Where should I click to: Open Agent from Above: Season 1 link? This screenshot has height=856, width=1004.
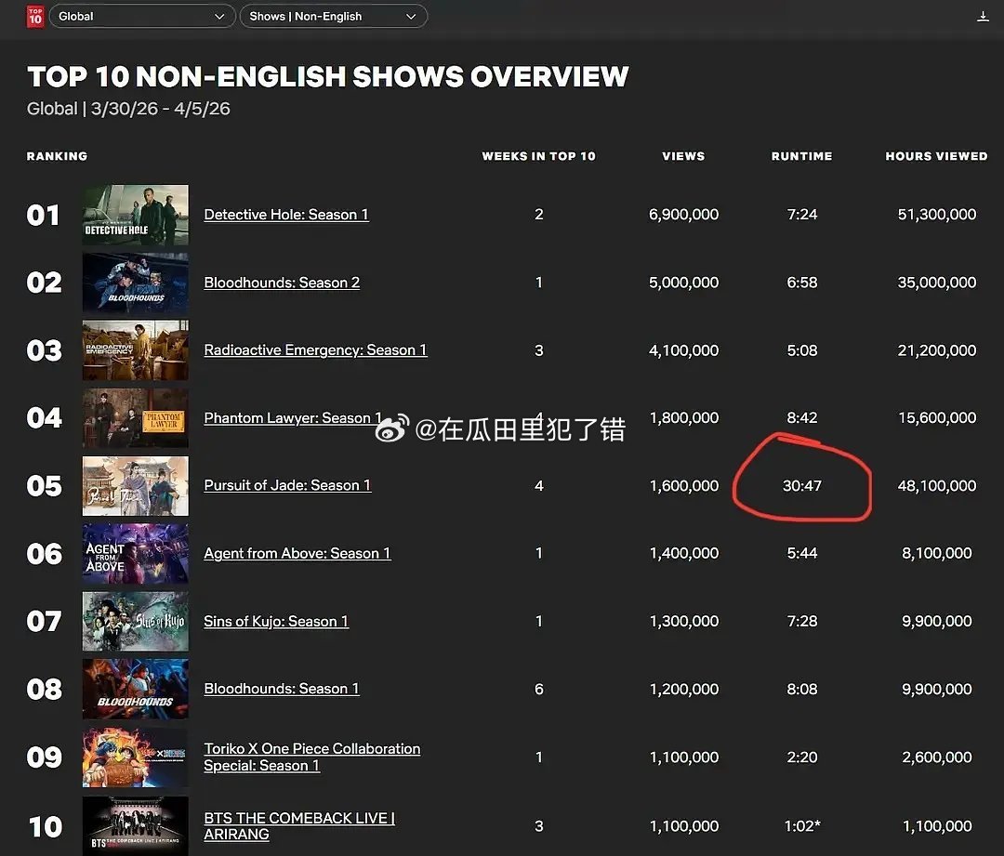click(x=297, y=553)
